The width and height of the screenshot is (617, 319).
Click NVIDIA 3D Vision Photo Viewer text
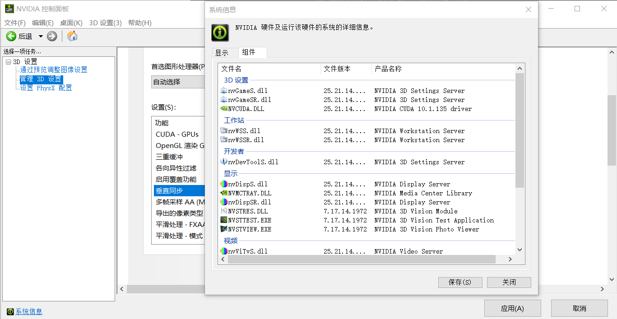427,229
